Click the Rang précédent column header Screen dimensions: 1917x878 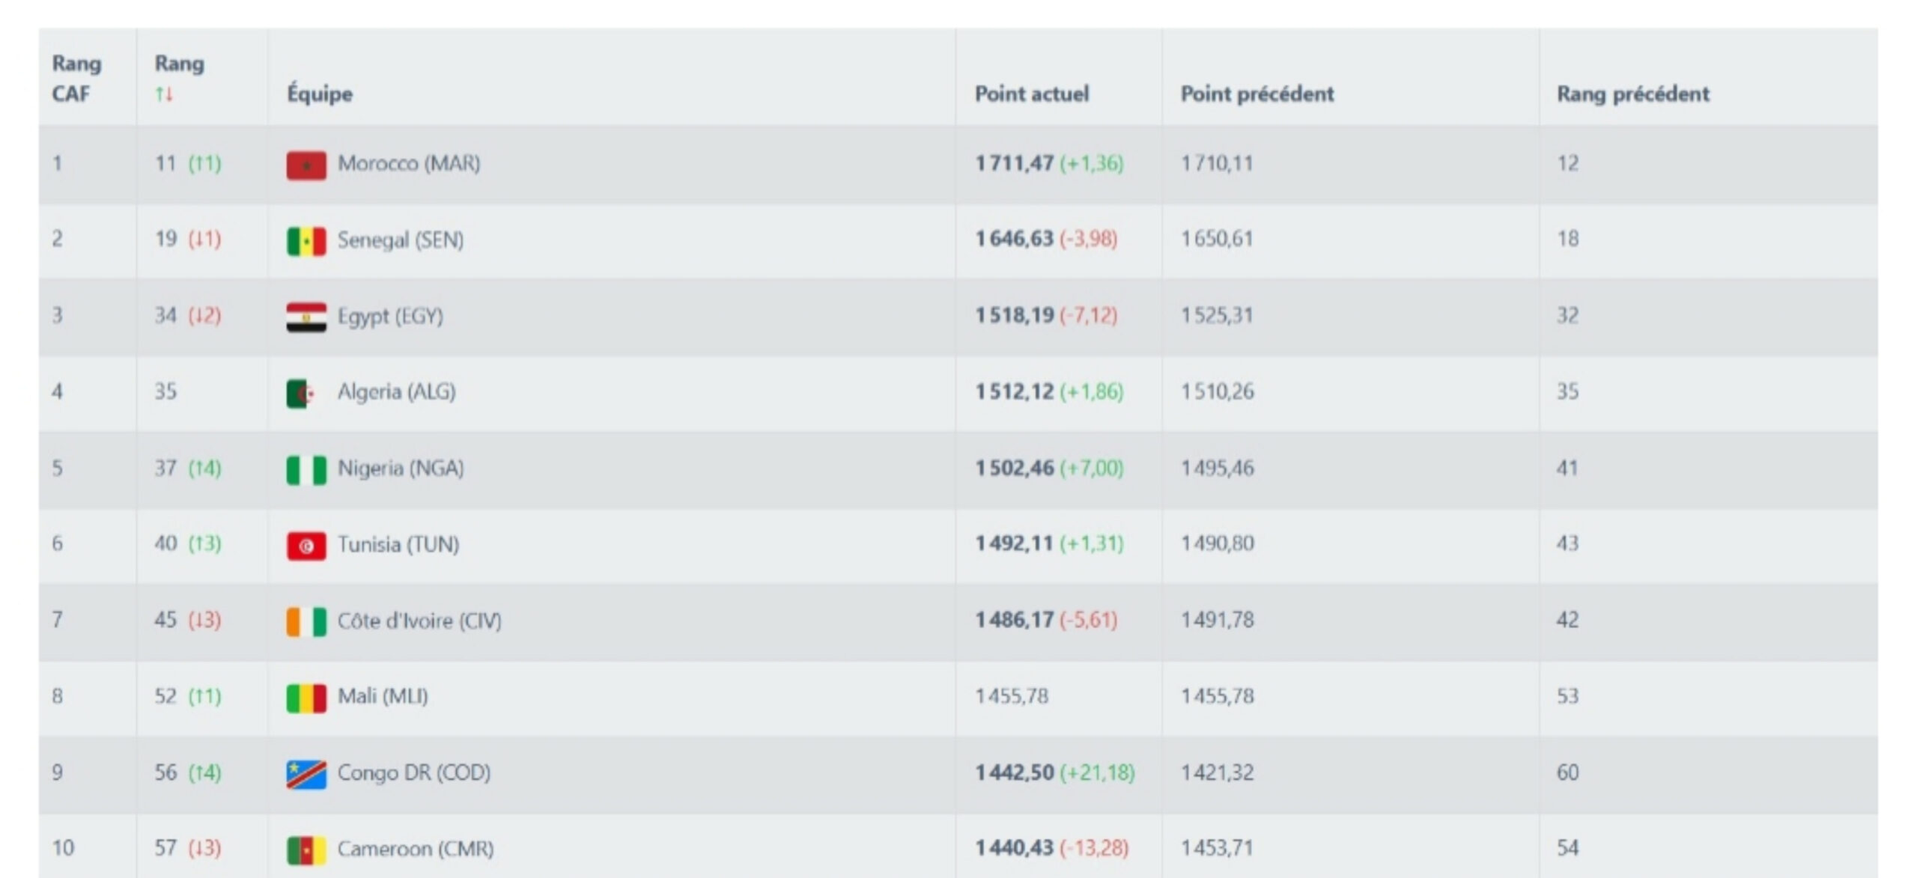tap(1632, 94)
